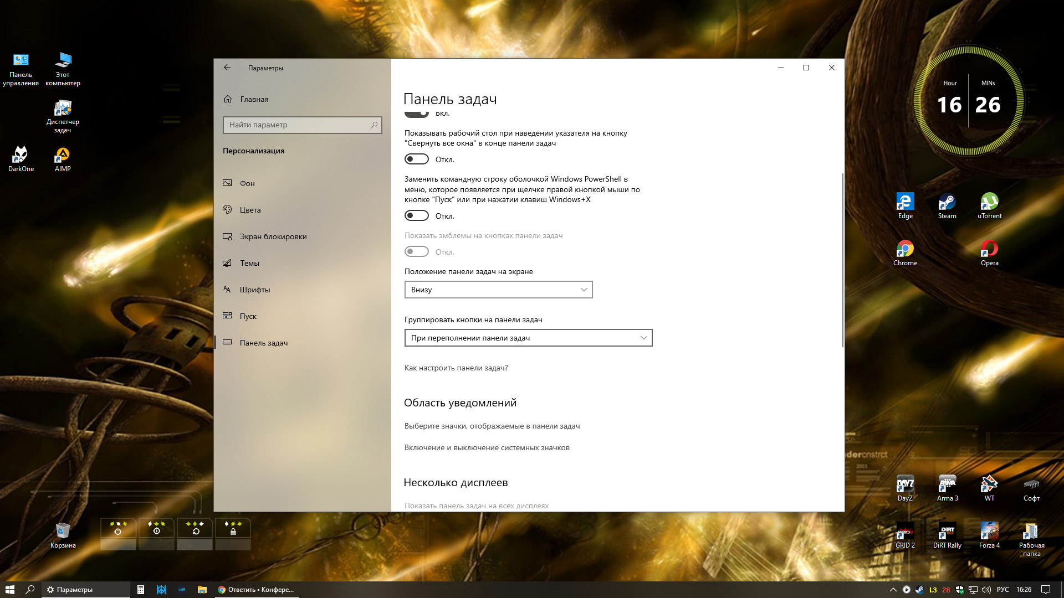Expand the taskbar position dropdown showing Внизу
This screenshot has height=598, width=1064.
(x=498, y=290)
